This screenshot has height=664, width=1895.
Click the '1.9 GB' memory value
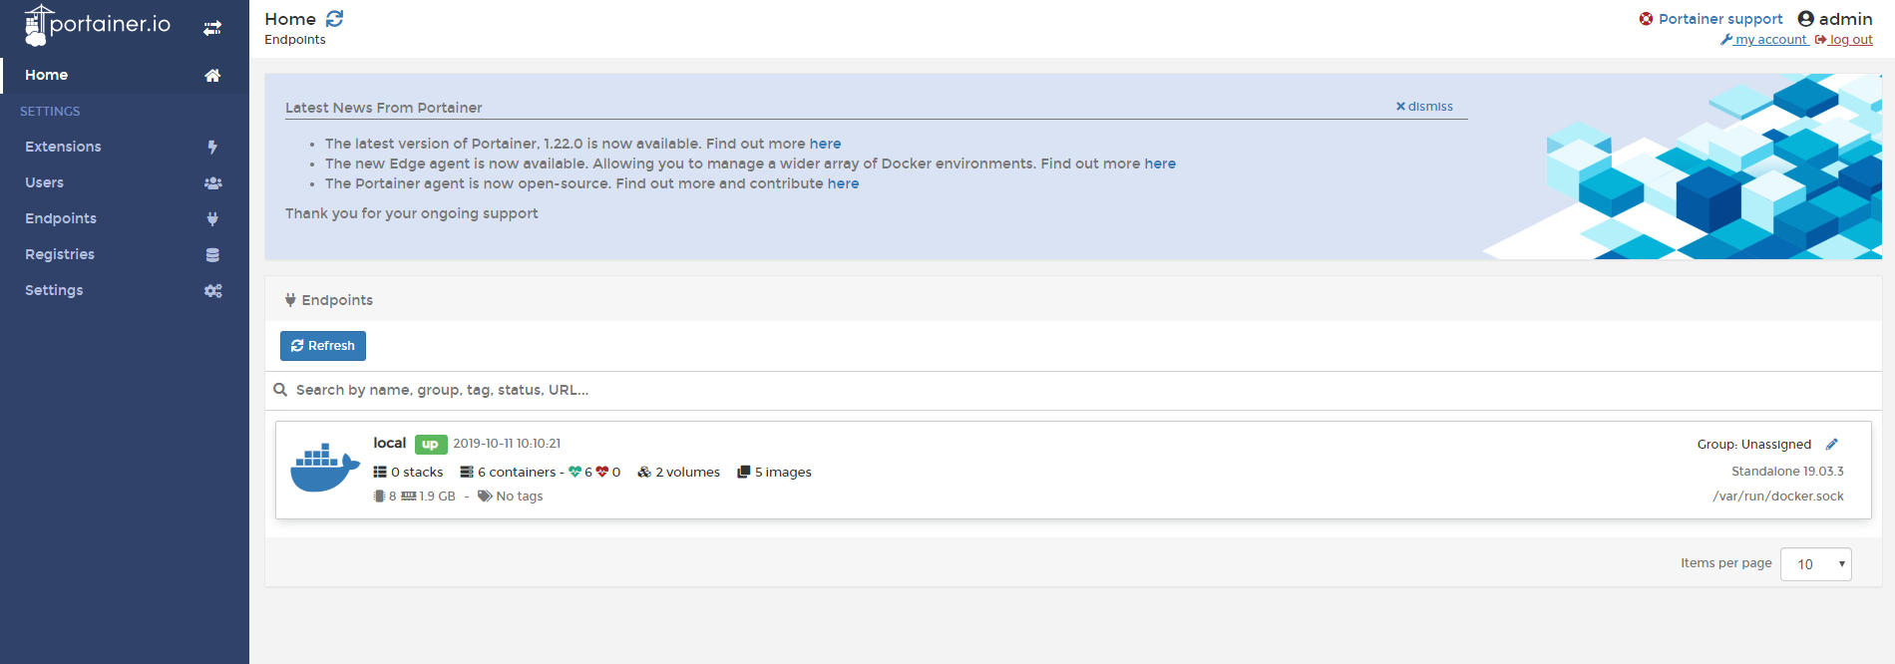click(x=438, y=497)
